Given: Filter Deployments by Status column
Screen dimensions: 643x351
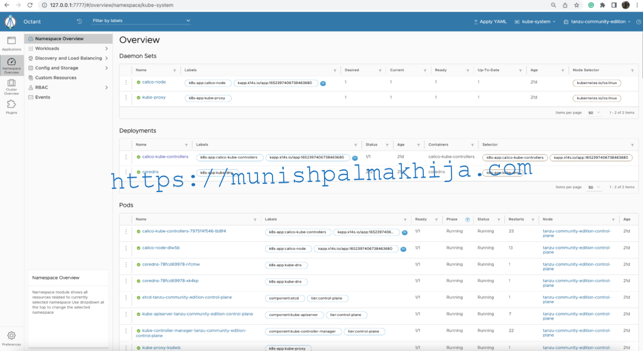Looking at the screenshot, I should tap(387, 145).
